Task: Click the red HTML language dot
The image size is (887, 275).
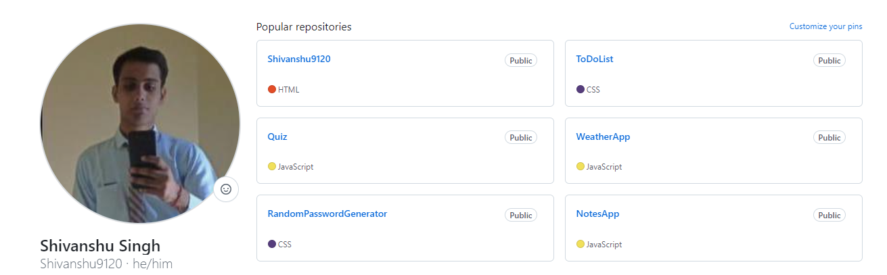Action: pyautogui.click(x=272, y=89)
